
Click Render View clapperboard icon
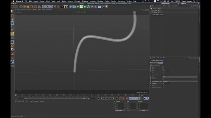pos(59,7)
